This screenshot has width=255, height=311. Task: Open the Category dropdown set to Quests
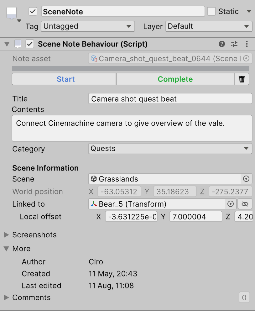(x=170, y=149)
